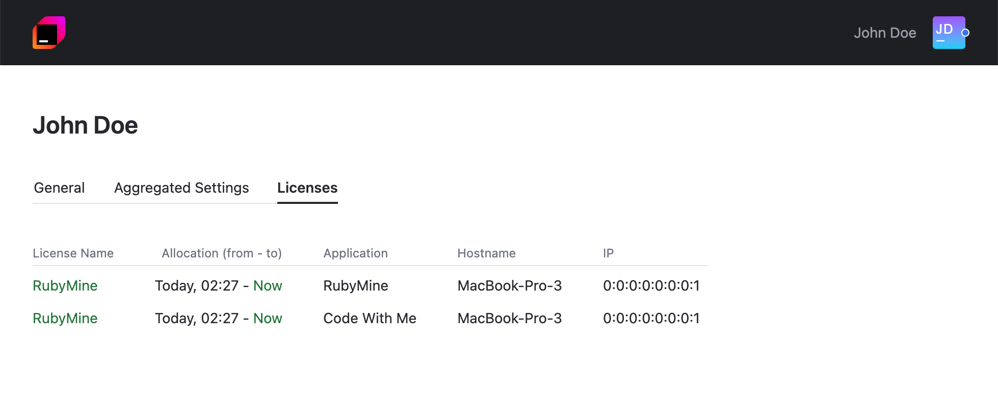Click RubyMine in the Application column

pyautogui.click(x=356, y=286)
